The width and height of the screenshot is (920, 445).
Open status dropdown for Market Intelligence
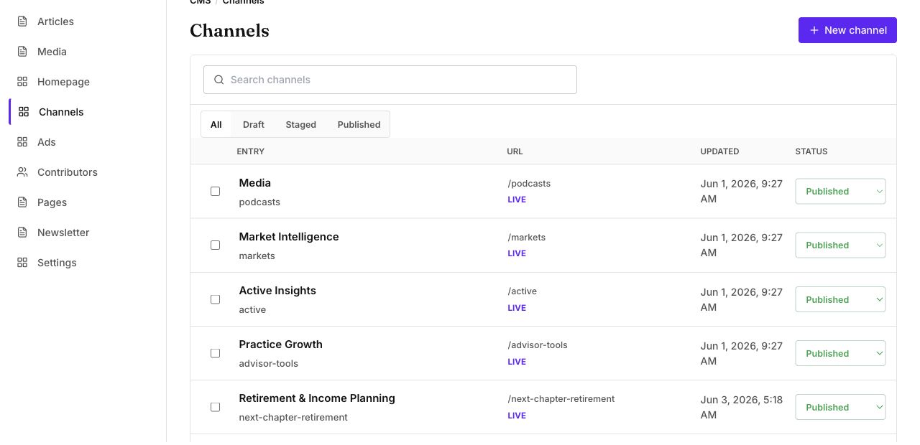pyautogui.click(x=840, y=245)
